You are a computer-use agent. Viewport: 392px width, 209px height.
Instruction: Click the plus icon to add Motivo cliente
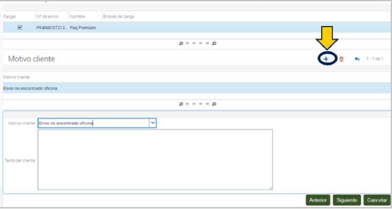(326, 59)
